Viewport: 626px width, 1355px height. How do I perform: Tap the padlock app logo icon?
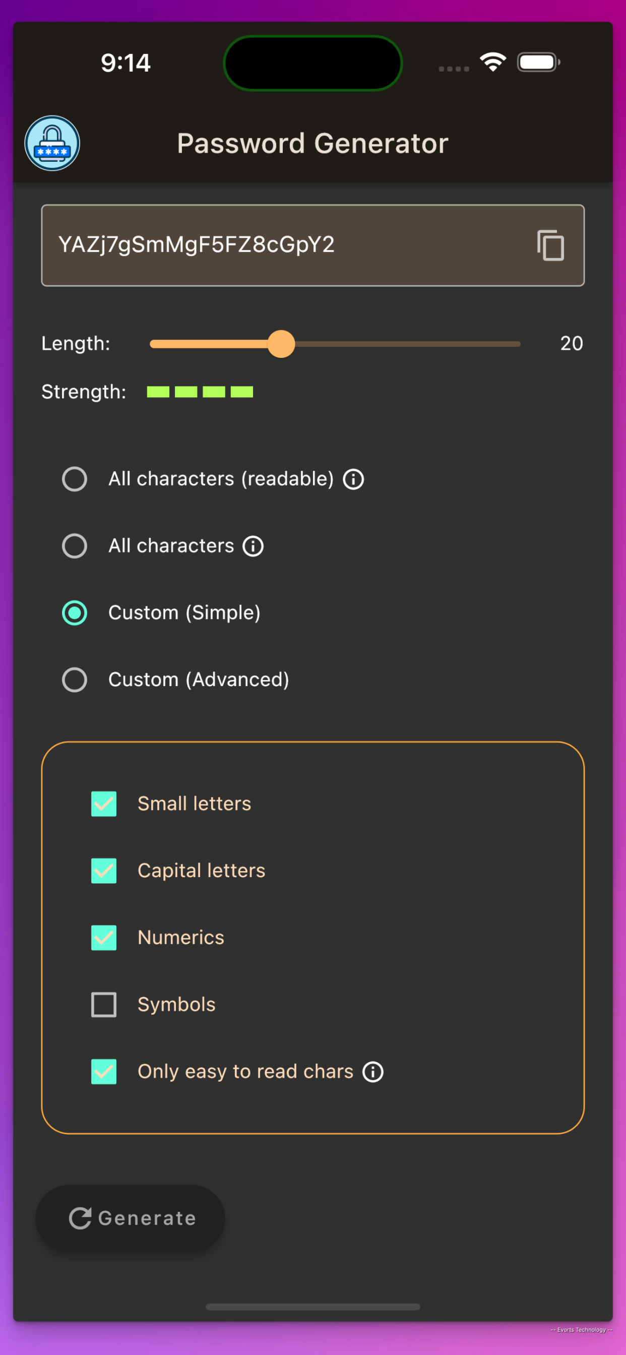(52, 143)
